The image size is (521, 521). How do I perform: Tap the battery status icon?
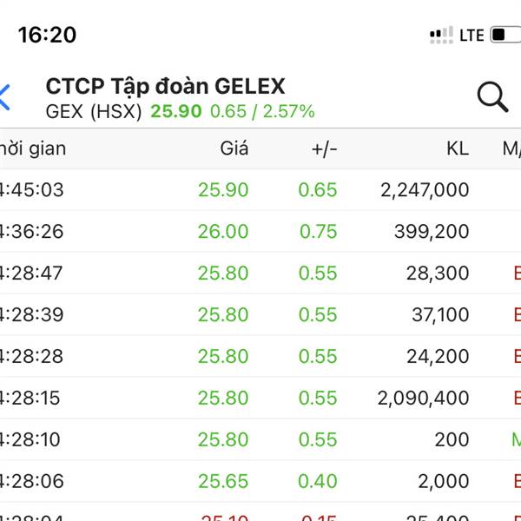(505, 35)
